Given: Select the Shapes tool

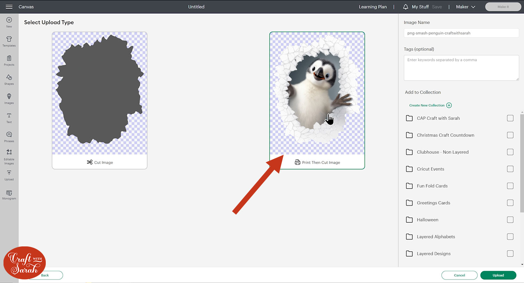Looking at the screenshot, I should 9,80.
